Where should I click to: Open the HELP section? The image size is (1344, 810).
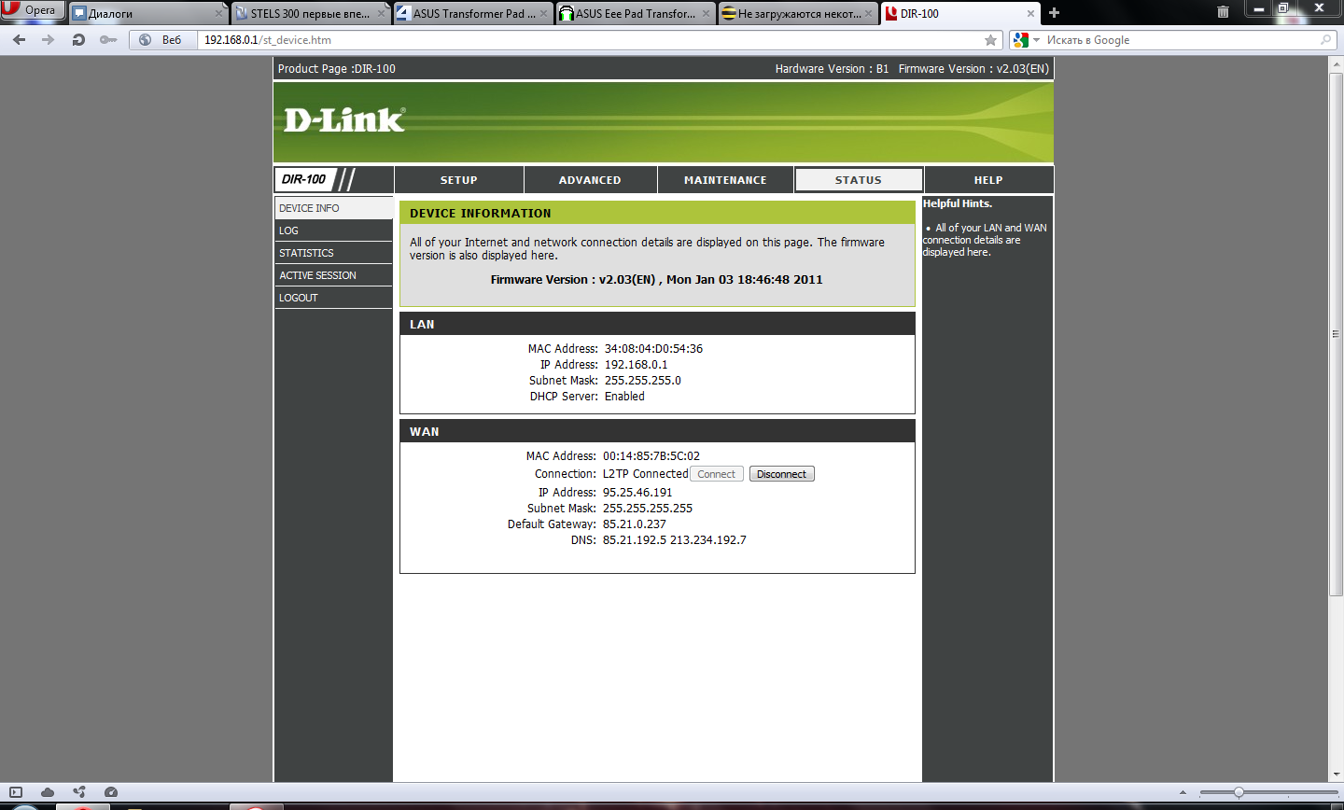[988, 180]
